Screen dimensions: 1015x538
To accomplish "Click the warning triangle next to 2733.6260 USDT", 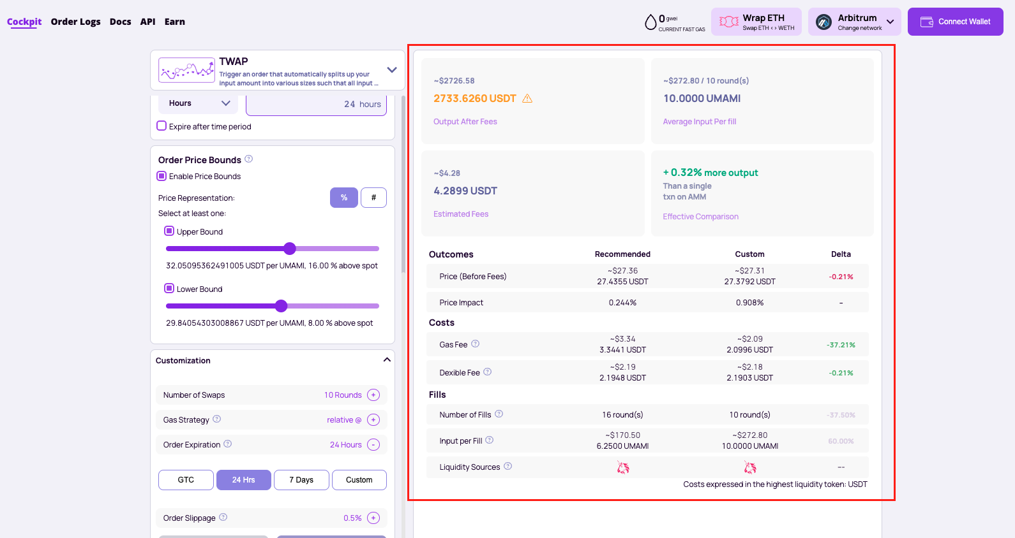I will coord(527,98).
